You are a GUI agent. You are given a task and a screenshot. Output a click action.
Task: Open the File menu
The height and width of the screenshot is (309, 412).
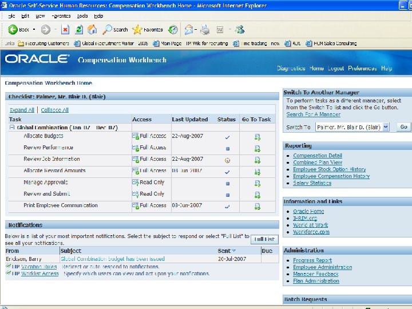[11, 16]
